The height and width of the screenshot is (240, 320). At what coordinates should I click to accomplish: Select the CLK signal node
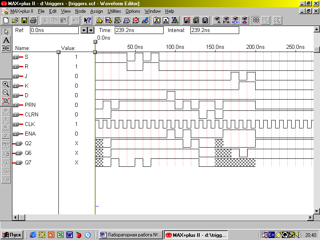click(x=30, y=124)
